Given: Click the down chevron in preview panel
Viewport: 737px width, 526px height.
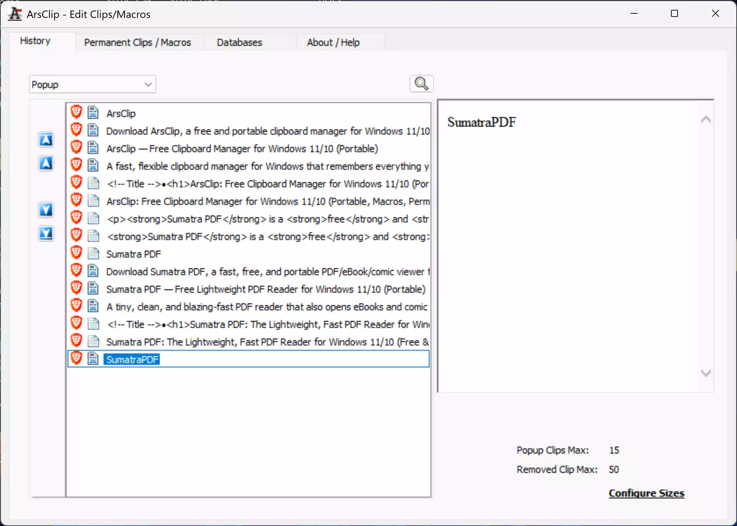Looking at the screenshot, I should click(x=705, y=374).
